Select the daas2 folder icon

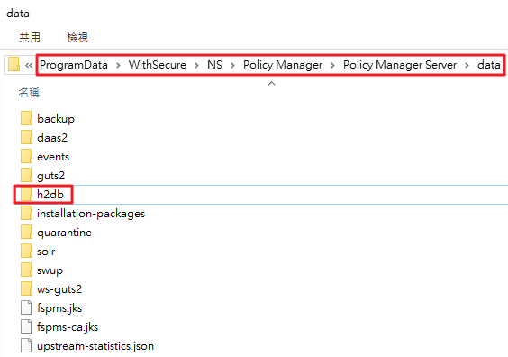click(26, 137)
